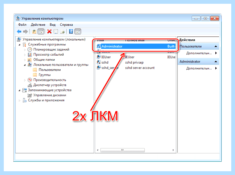This screenshot has height=175, width=235.
Task: Maximize the Управление компьютером window
Action: (x=205, y=19)
